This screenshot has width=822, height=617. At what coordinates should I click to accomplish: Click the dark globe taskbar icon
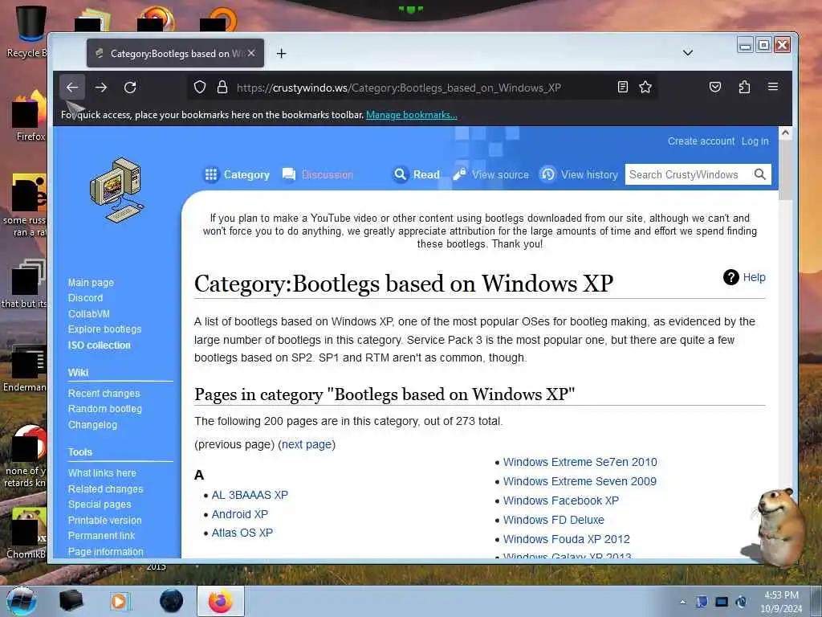[x=172, y=601]
